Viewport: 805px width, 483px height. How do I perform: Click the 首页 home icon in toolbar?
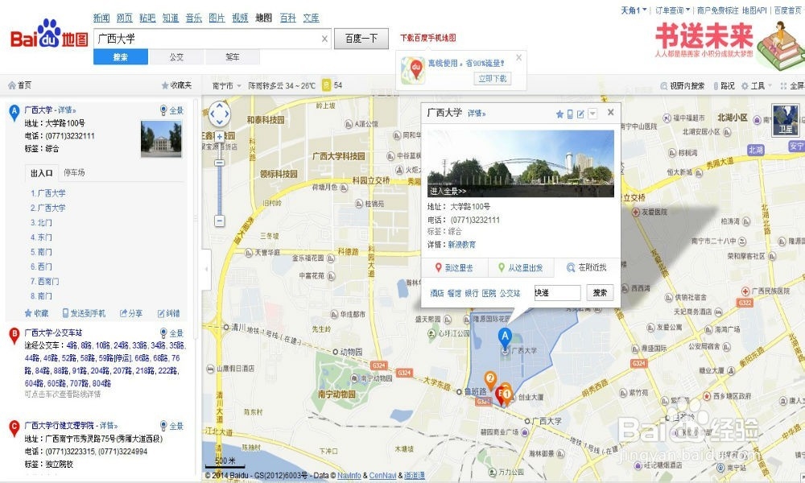point(19,85)
